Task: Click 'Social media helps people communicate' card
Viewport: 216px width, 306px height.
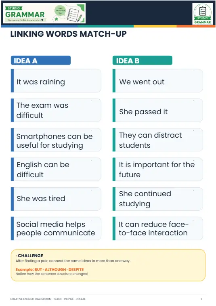Action: click(56, 228)
